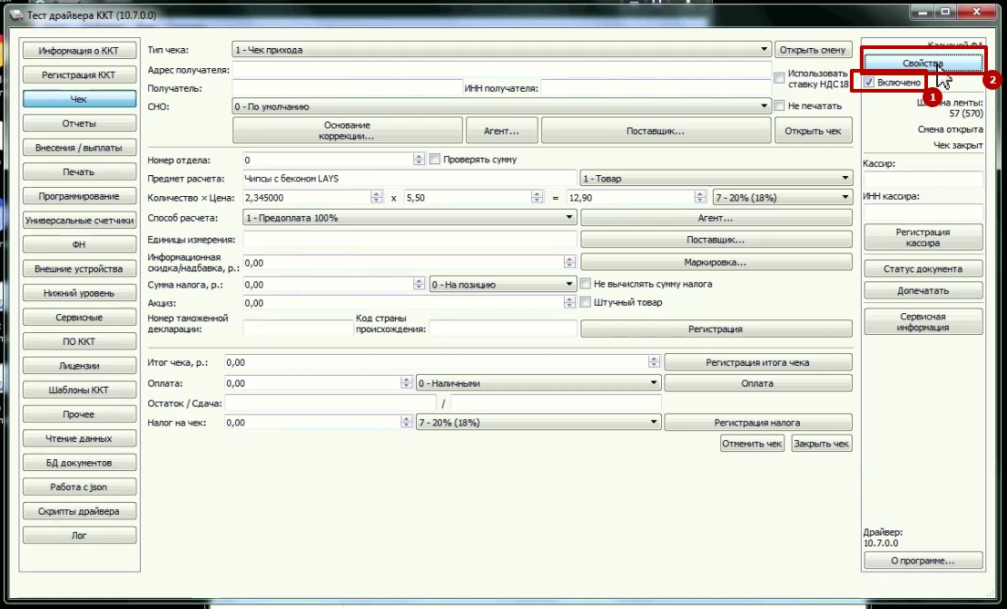1007x609 pixels.
Task: Click Отменить чек button
Action: pyautogui.click(x=752, y=444)
